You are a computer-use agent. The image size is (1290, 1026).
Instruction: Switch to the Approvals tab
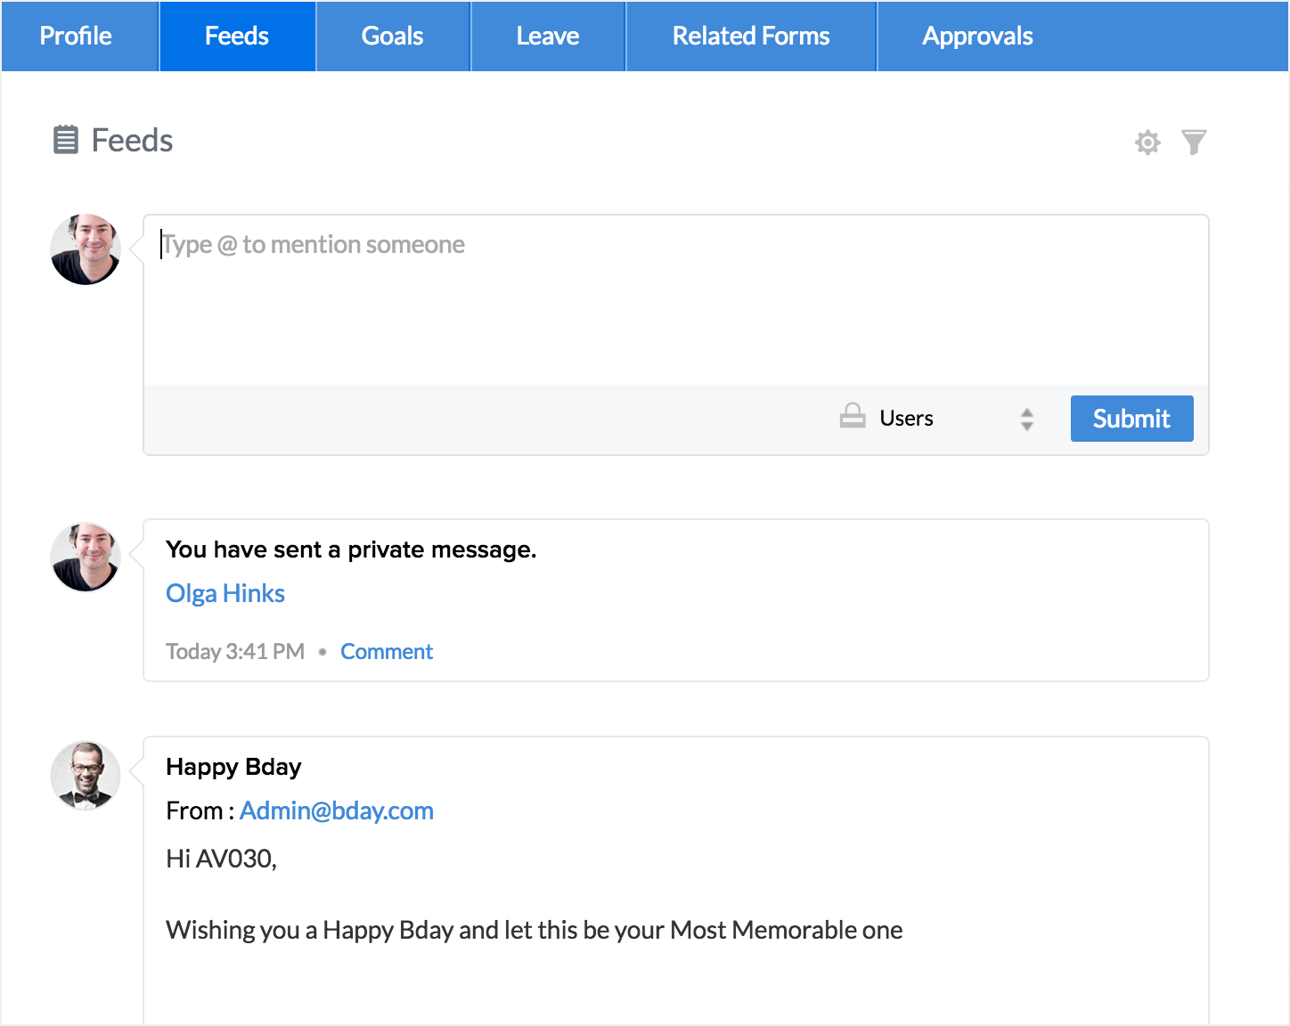click(x=977, y=37)
